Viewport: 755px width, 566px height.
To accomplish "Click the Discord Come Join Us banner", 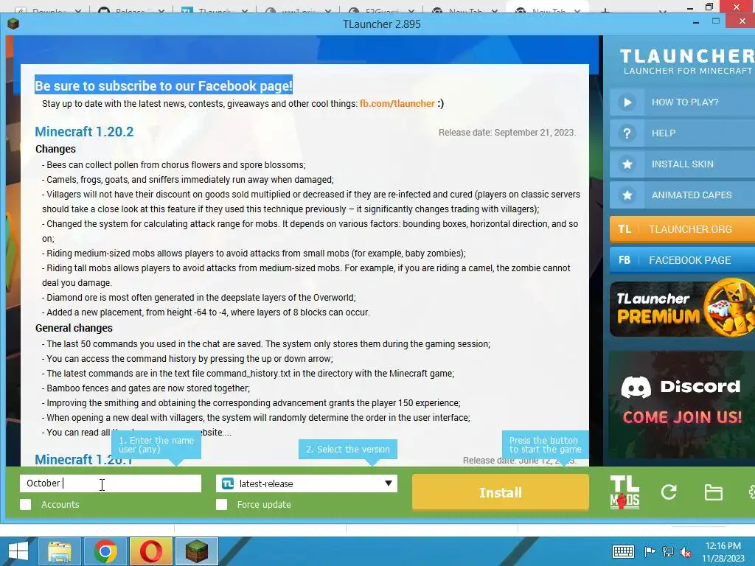I will point(682,403).
